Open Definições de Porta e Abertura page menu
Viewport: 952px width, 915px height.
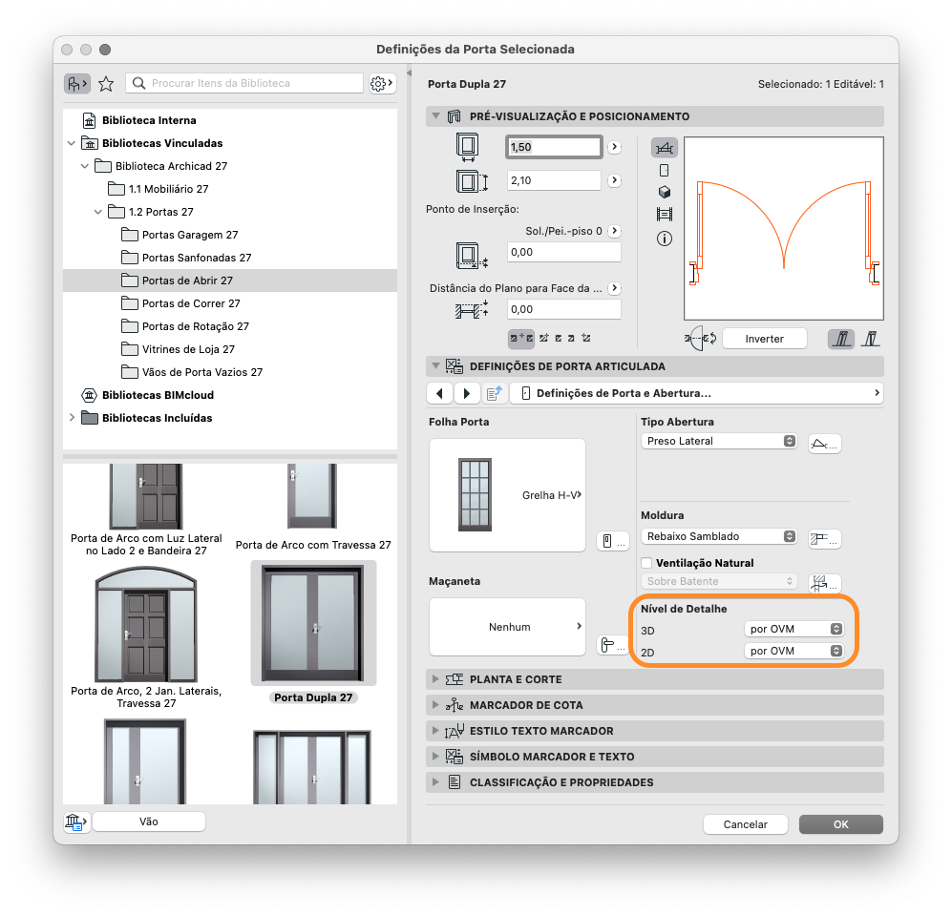(x=696, y=393)
